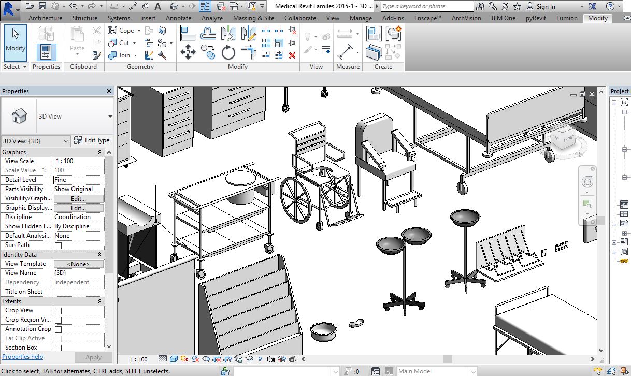The image size is (631, 376).
Task: Enable the Sun Path checkbox
Action: point(58,245)
